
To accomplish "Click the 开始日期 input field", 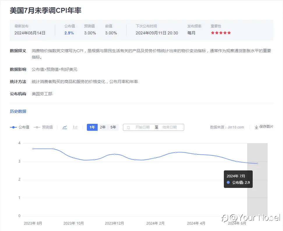I will pyautogui.click(x=143, y=127).
